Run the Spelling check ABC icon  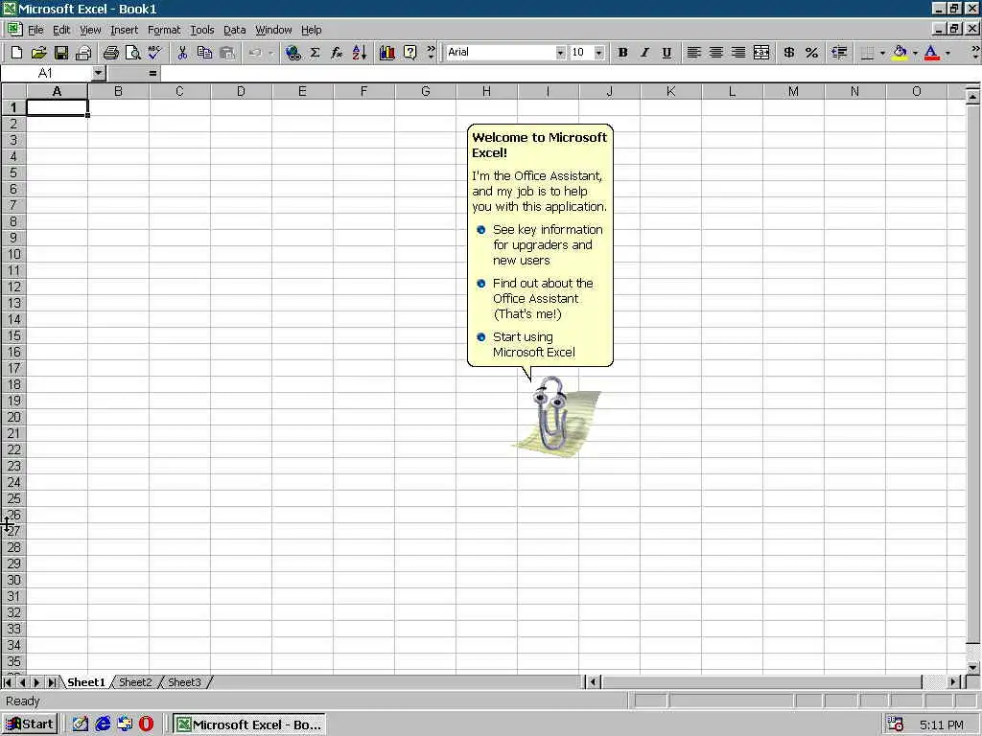point(154,53)
